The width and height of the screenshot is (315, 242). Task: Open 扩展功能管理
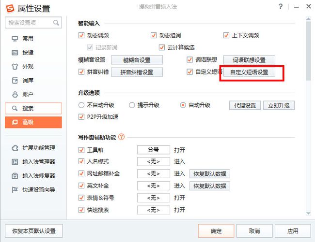[x=33, y=148]
